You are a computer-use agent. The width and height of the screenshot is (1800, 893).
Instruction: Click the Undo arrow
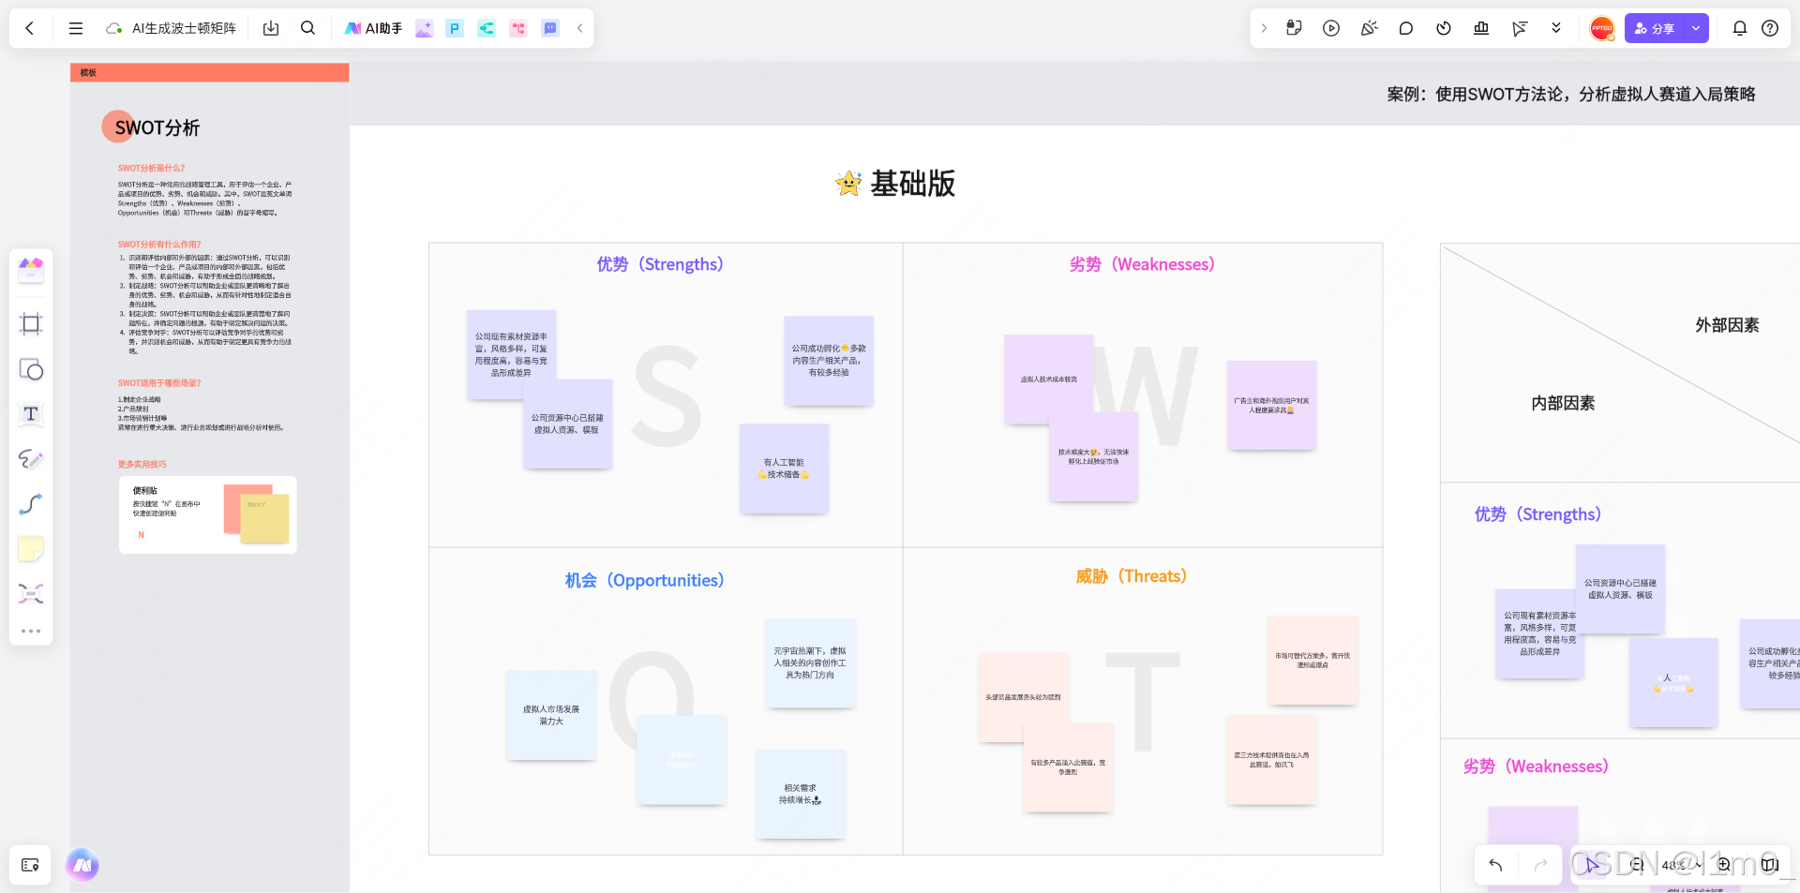pyautogui.click(x=1495, y=865)
